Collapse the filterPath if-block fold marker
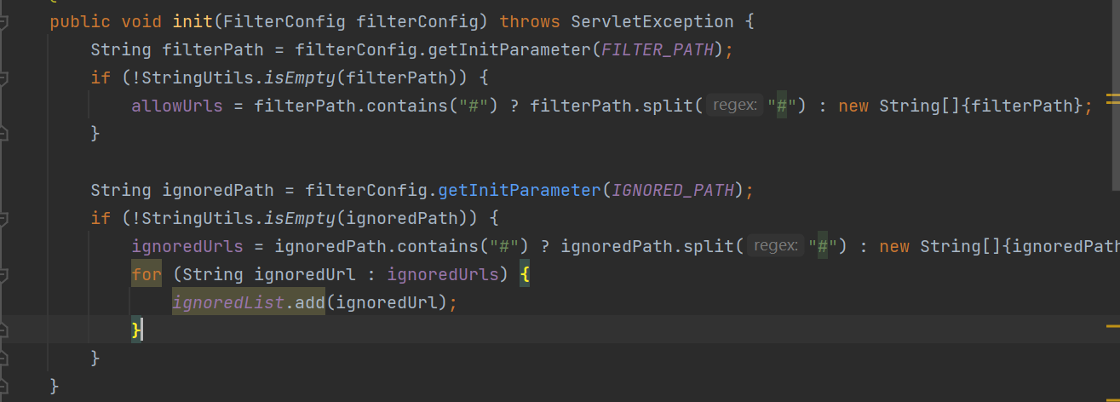This screenshot has height=402, width=1120. [x=3, y=79]
